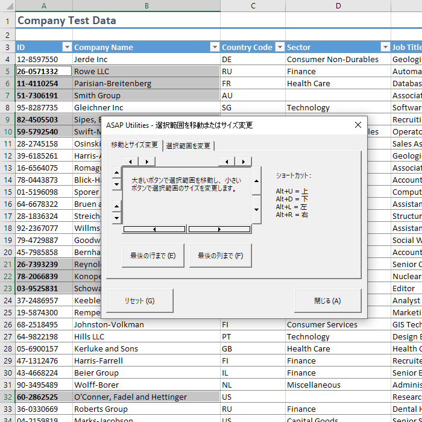The width and height of the screenshot is (422, 422).
Task: Switch to the 選択範囲を変更 tab
Action: click(188, 146)
